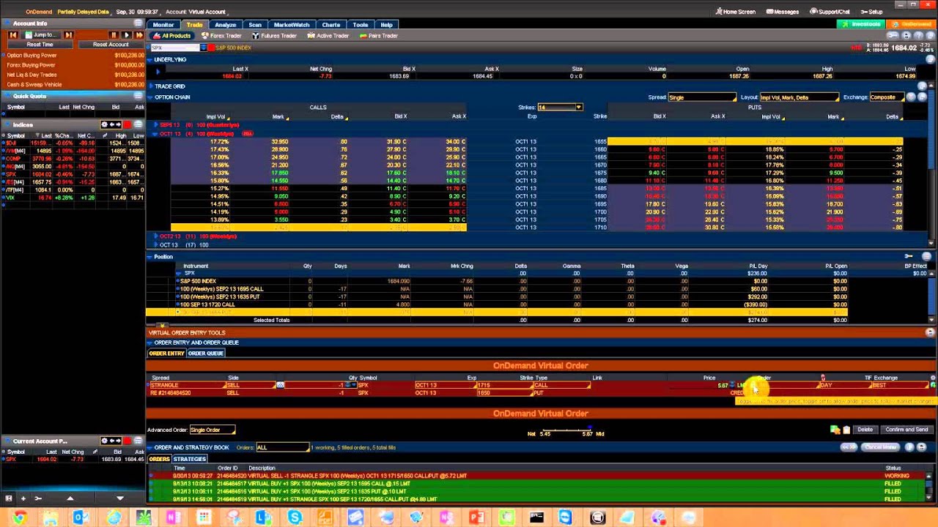Collapse the Position section
This screenshot has width=938, height=527.
pyautogui.click(x=150, y=257)
